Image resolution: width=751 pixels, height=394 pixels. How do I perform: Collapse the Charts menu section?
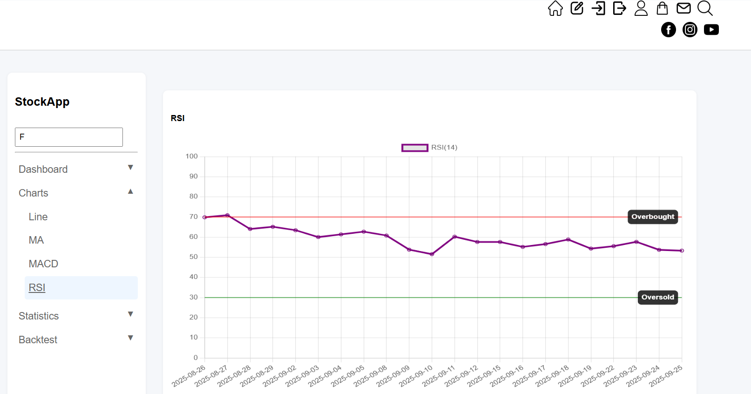tap(76, 193)
